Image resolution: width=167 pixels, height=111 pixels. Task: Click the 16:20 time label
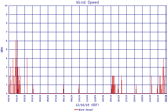(119, 98)
